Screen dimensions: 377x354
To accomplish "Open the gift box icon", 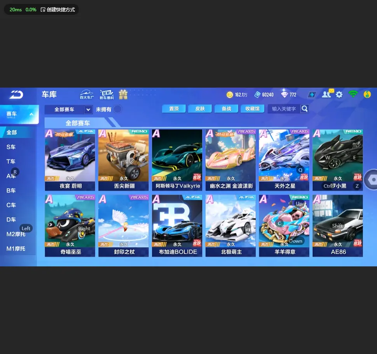I will point(123,95).
